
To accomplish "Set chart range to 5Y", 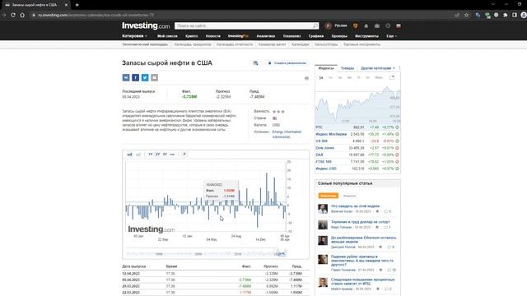I will coord(165,155).
